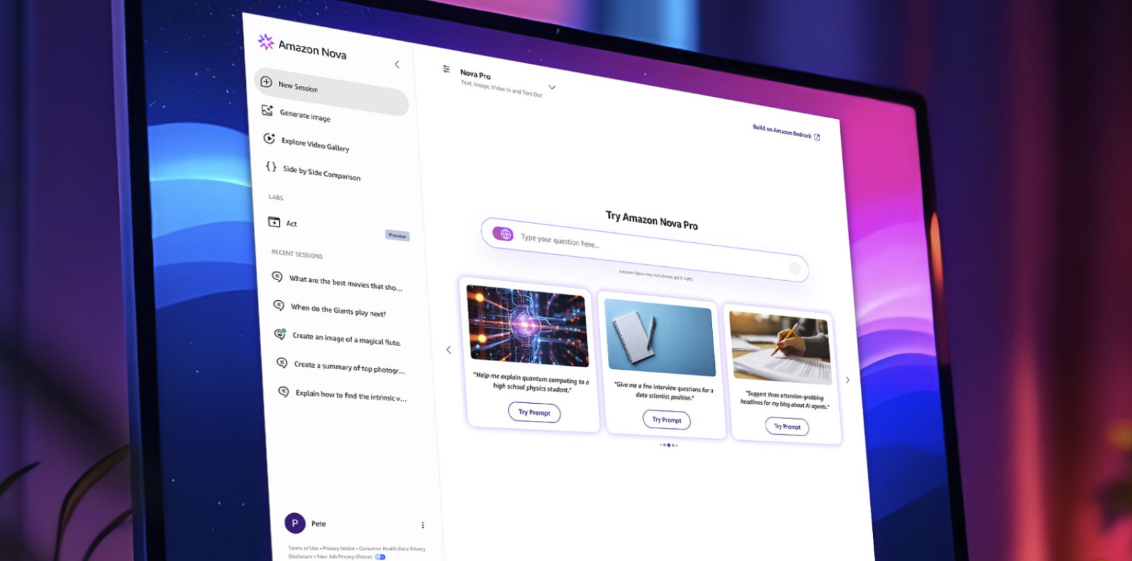Click the purple P avatar for Pete

click(x=295, y=523)
